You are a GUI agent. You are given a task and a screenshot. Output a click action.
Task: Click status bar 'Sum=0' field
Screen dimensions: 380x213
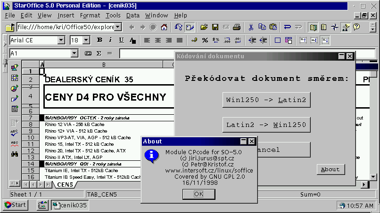pyautogui.click(x=310, y=194)
